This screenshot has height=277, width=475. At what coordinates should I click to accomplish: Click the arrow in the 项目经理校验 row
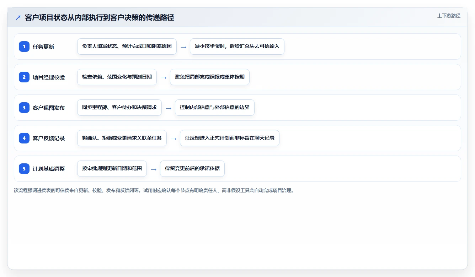point(164,78)
